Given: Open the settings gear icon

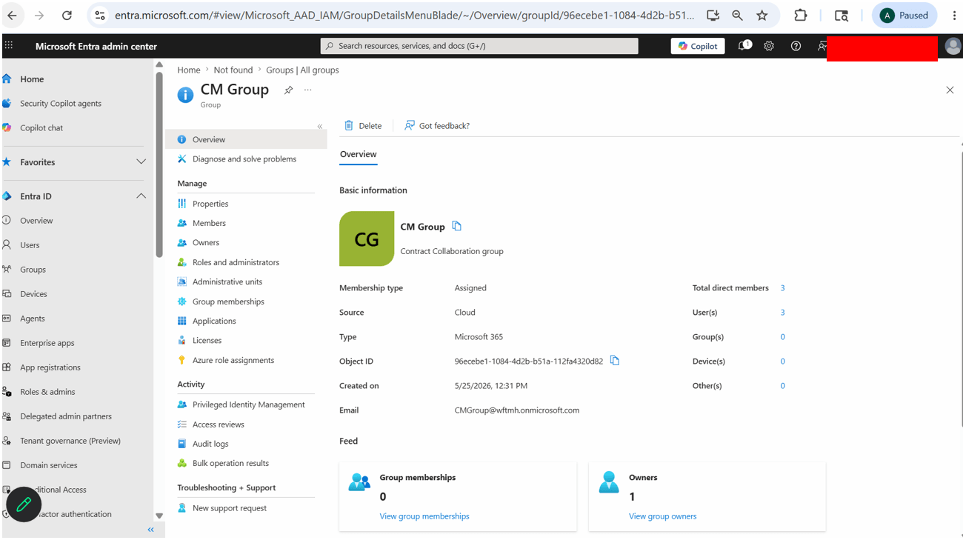Looking at the screenshot, I should click(x=769, y=46).
